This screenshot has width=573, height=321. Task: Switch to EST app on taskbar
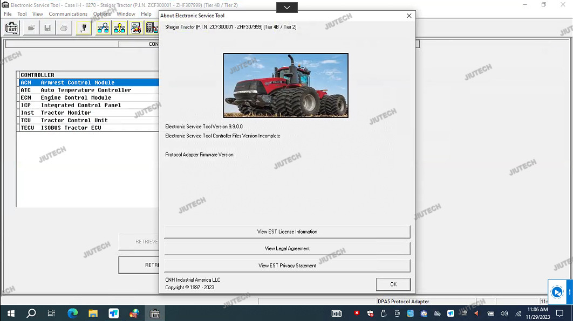pyautogui.click(x=155, y=313)
